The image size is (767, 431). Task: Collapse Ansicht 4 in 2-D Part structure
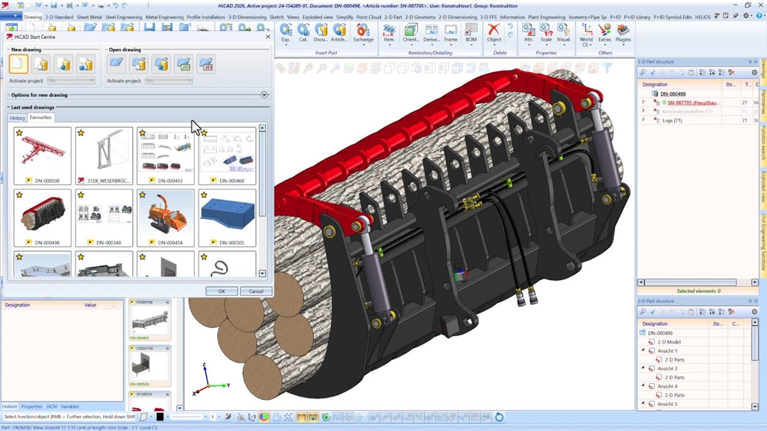pyautogui.click(x=644, y=386)
